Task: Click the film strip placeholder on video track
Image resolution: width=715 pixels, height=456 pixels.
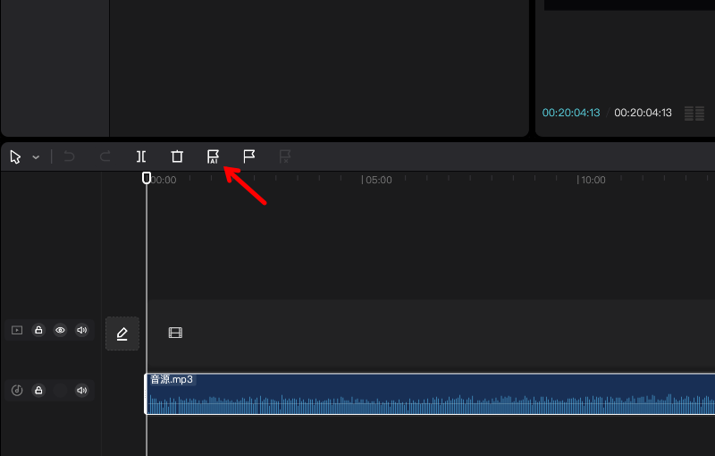Action: (175, 333)
